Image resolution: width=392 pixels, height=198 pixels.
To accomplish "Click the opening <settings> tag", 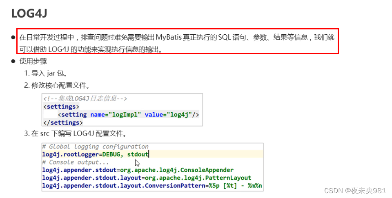I will [x=61, y=107].
